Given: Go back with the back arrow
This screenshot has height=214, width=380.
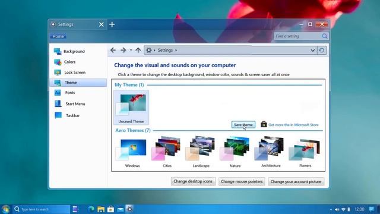Looking at the screenshot, I should click(113, 50).
